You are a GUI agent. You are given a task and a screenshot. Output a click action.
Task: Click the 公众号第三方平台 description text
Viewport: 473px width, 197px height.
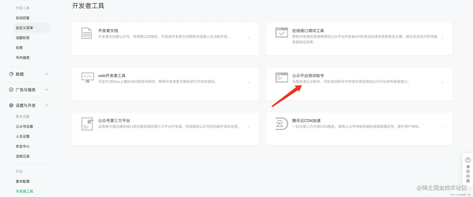169,127
